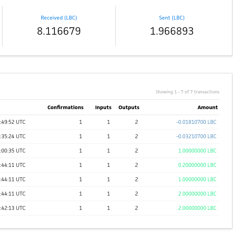
Task: Click the Inputs column header
Action: coord(103,107)
